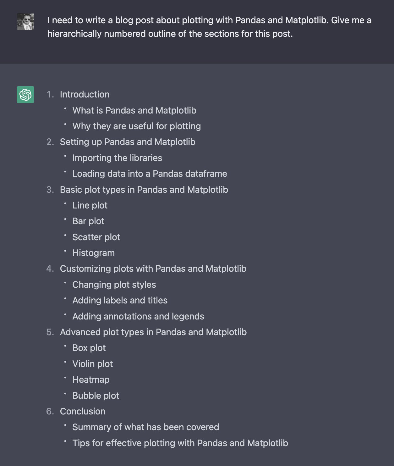This screenshot has width=394, height=466.
Task: Select 'Customizing plots with Pandas and Matplotlib'
Action: (153, 269)
